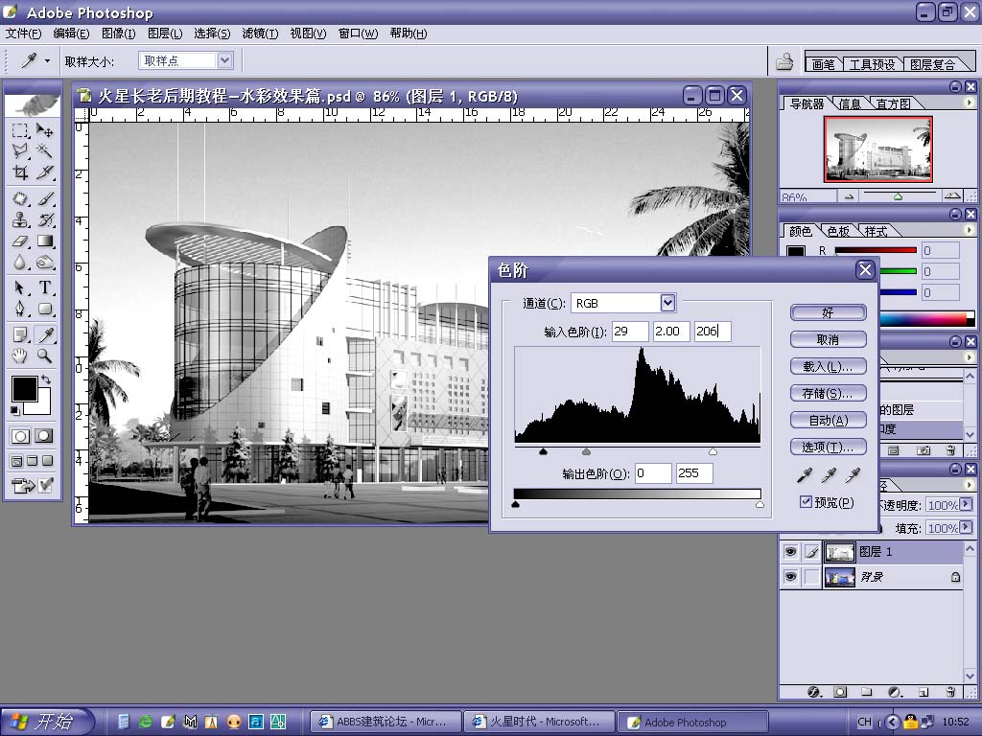The height and width of the screenshot is (736, 982).
Task: Enable Full Screen with menu bar mode
Action: pyautogui.click(x=33, y=461)
